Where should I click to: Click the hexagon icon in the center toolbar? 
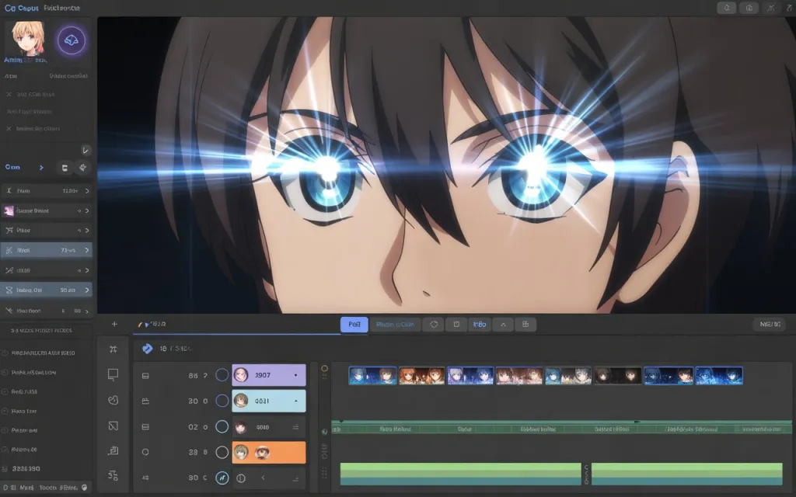click(x=434, y=325)
